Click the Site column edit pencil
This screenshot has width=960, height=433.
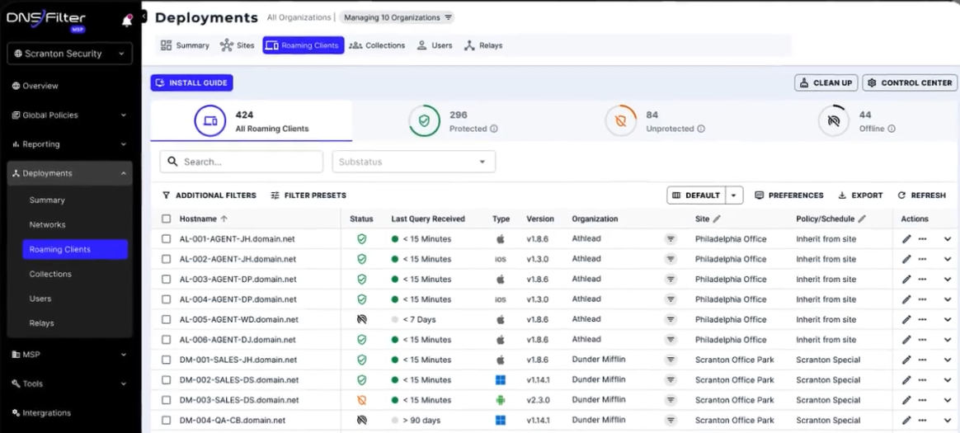[717, 219]
